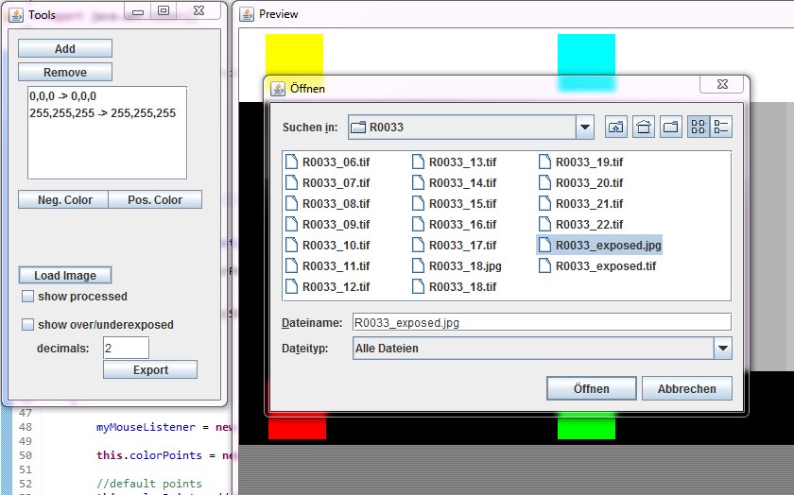Select the R0033_06.tif file icon
The image size is (794, 495).
291,162
